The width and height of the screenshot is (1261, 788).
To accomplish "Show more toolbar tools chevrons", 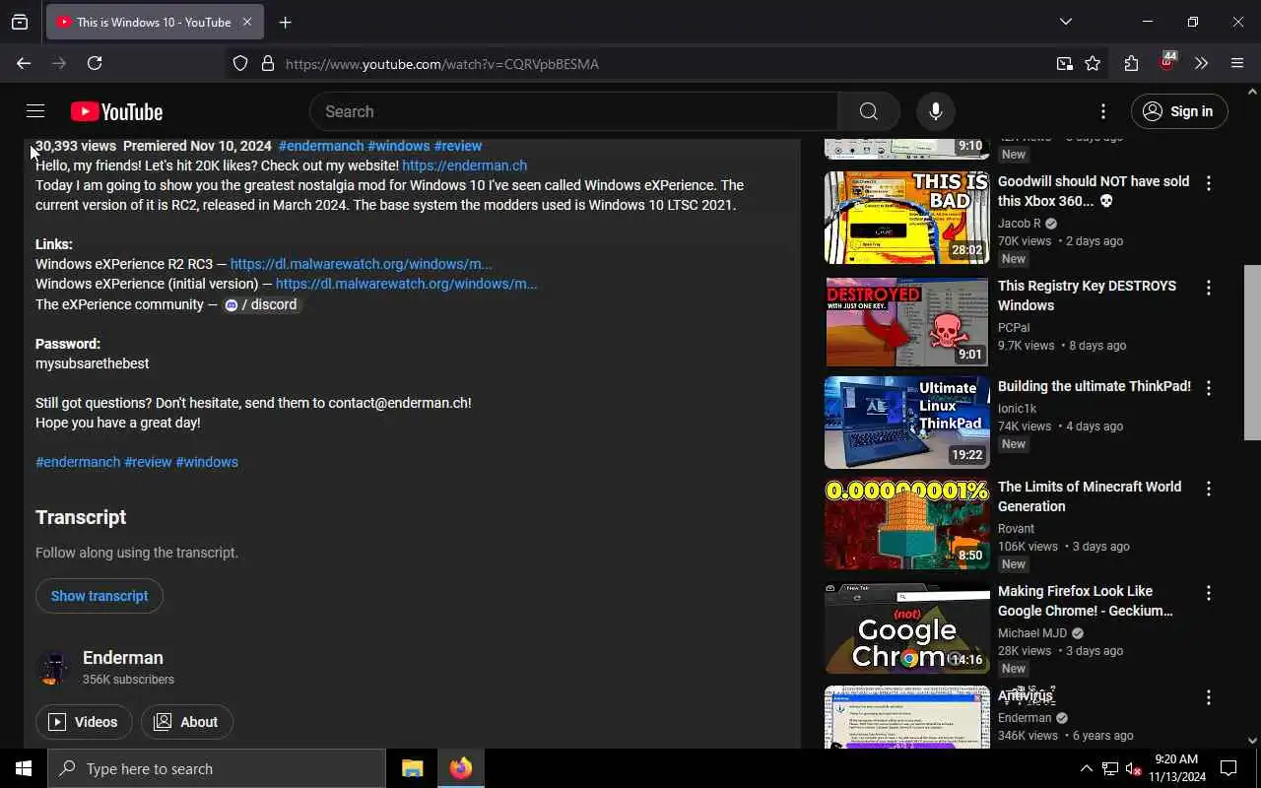I will pos(1201,64).
